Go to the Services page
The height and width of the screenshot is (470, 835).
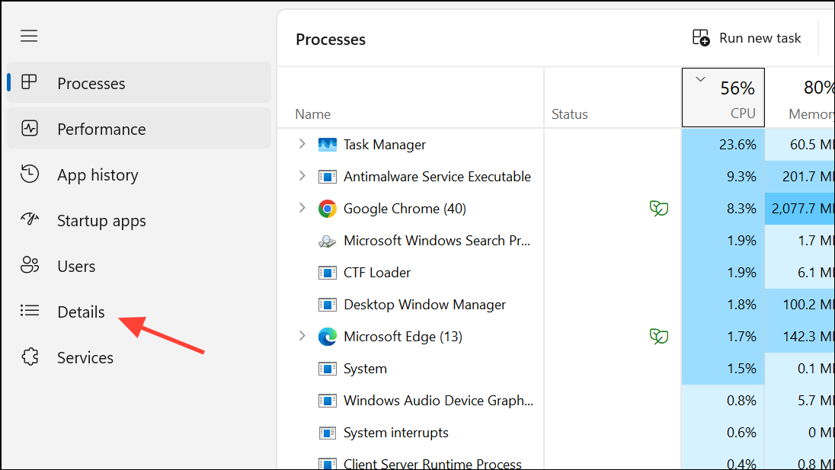click(x=85, y=357)
